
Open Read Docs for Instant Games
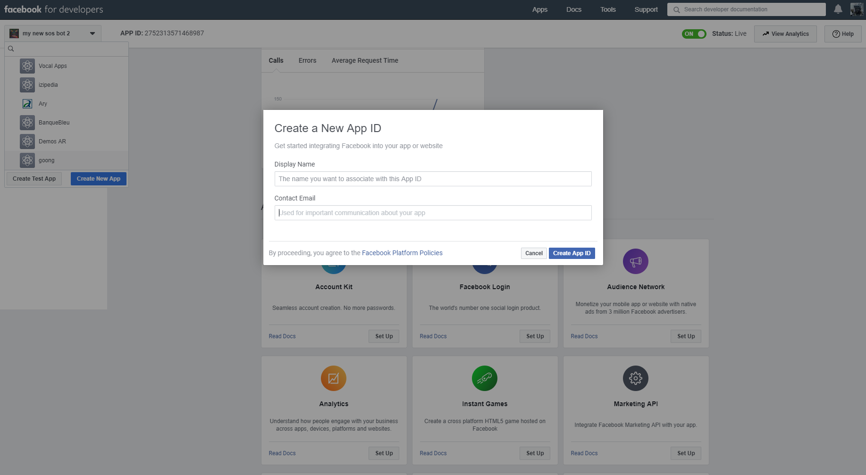click(x=433, y=453)
